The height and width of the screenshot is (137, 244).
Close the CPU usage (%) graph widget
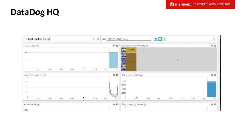117,46
